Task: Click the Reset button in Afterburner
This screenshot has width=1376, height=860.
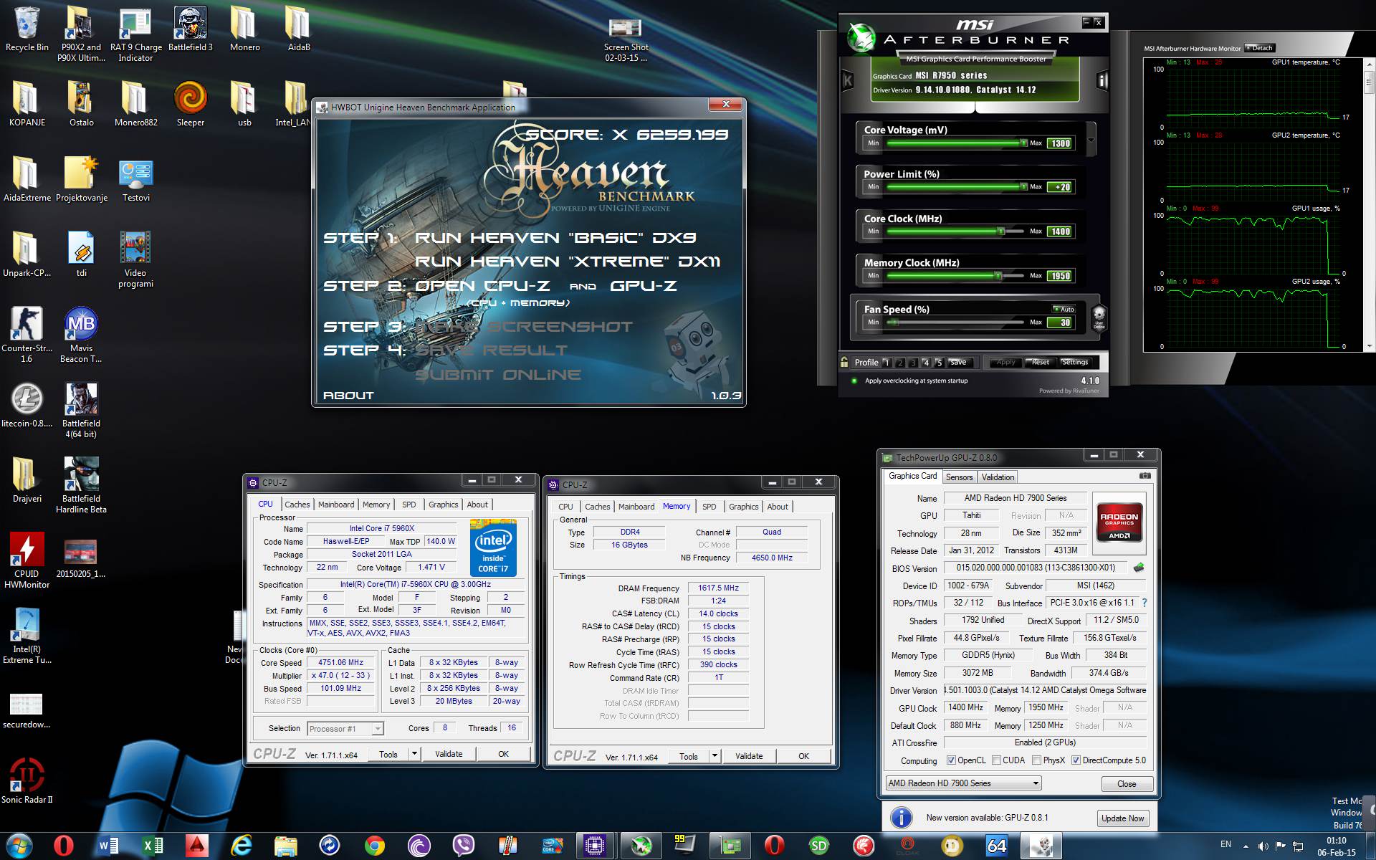Action: [x=1040, y=363]
